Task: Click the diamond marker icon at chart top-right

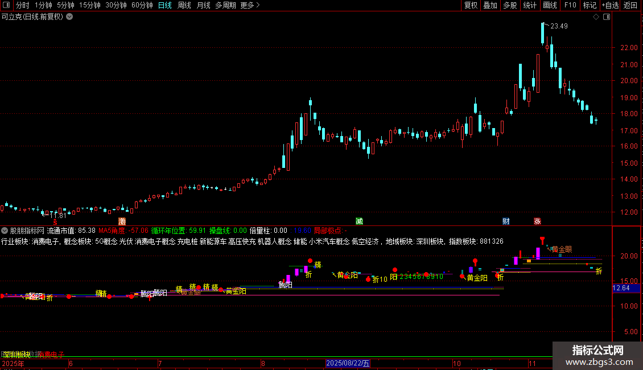Action: coord(596,17)
